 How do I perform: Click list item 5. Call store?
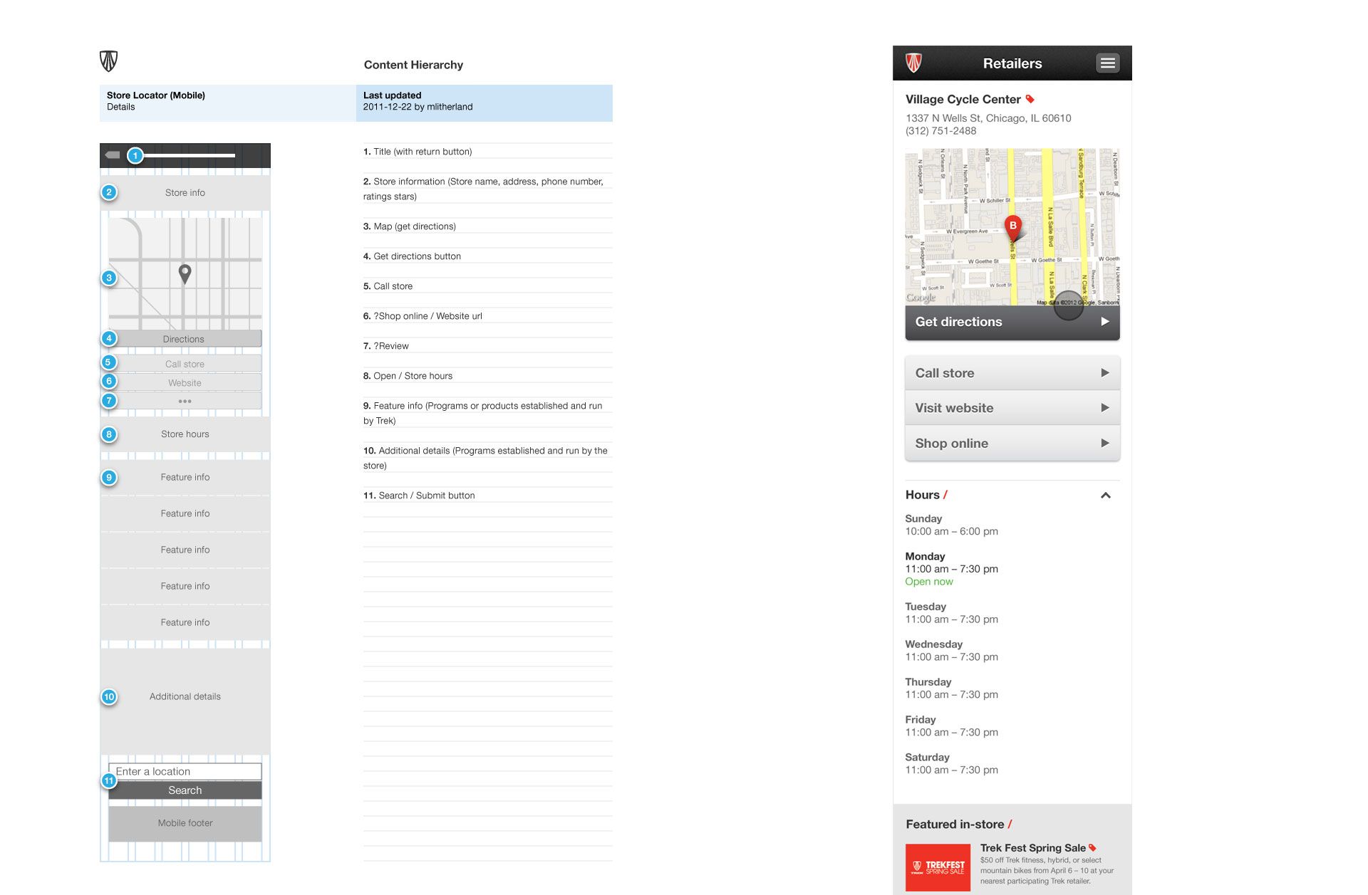388,286
